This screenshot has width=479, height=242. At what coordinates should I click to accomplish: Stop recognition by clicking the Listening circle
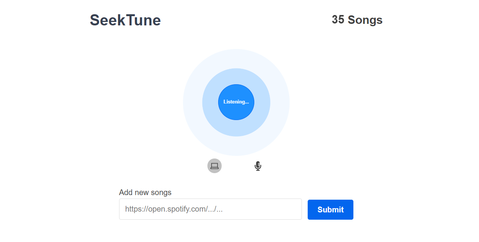pyautogui.click(x=236, y=102)
